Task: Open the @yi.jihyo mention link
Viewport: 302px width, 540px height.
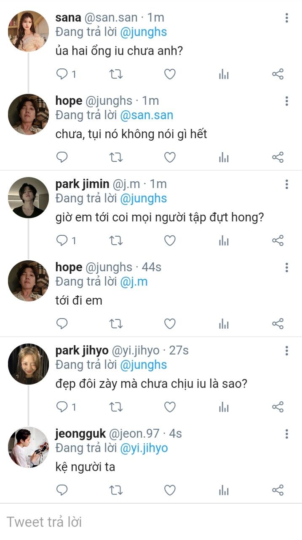Action: [144, 448]
